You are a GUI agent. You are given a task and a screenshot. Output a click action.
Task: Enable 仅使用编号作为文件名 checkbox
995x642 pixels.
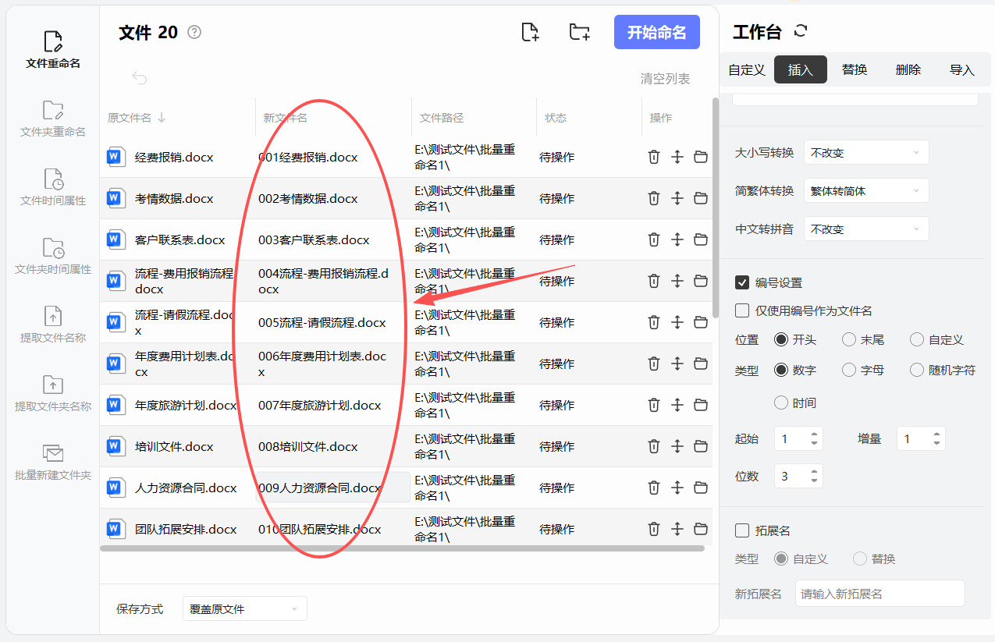point(742,310)
